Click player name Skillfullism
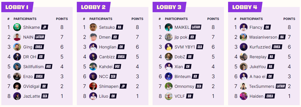Screen dimensions: 301x107 click(33, 67)
